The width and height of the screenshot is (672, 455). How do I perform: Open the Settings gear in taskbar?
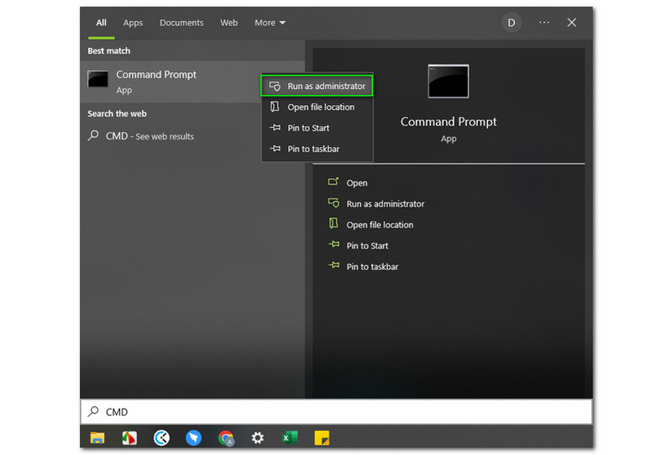258,437
